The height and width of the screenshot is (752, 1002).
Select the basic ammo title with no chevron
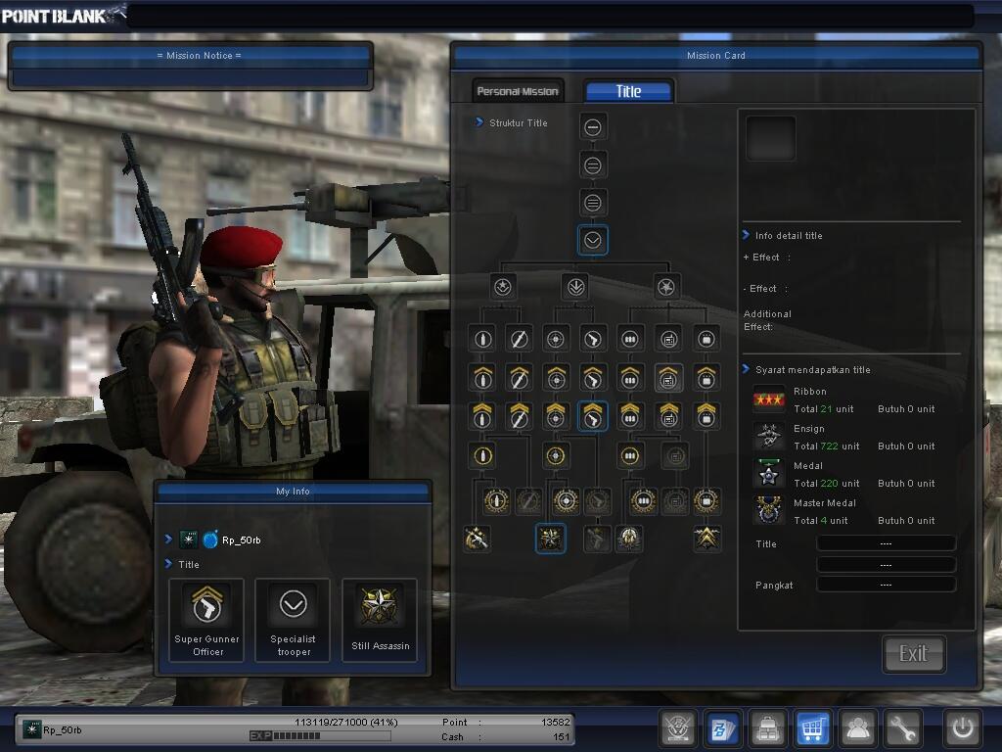(x=630, y=340)
